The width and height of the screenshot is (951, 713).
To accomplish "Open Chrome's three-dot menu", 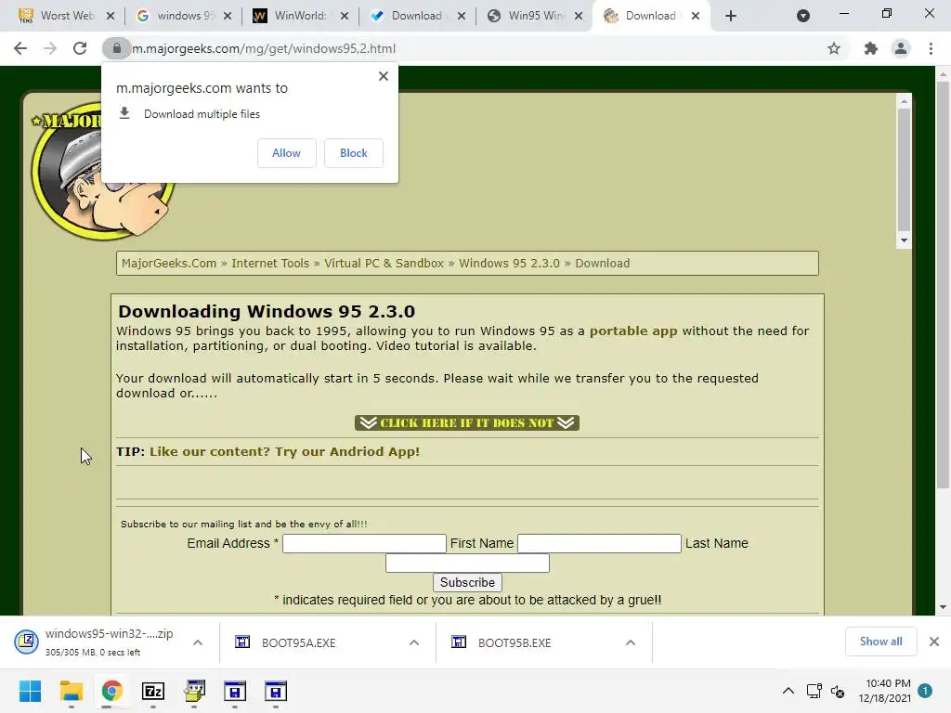I will coord(931,48).
